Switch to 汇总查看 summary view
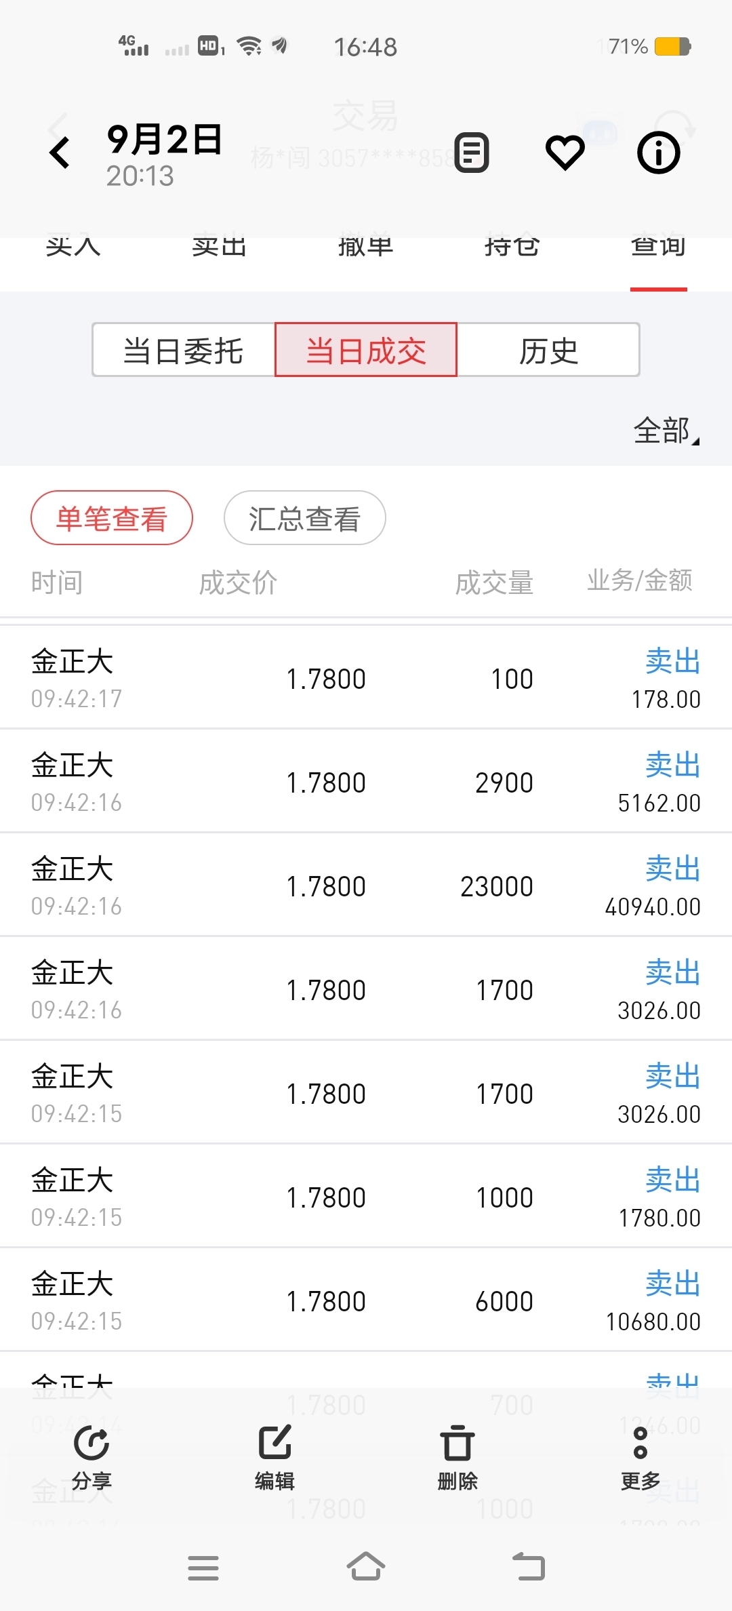The height and width of the screenshot is (1611, 732). click(305, 518)
